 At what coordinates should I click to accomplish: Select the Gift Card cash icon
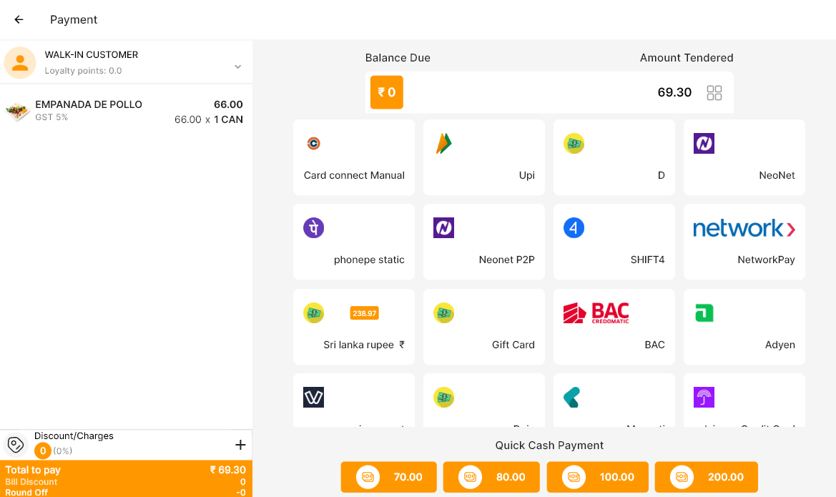[x=443, y=313]
